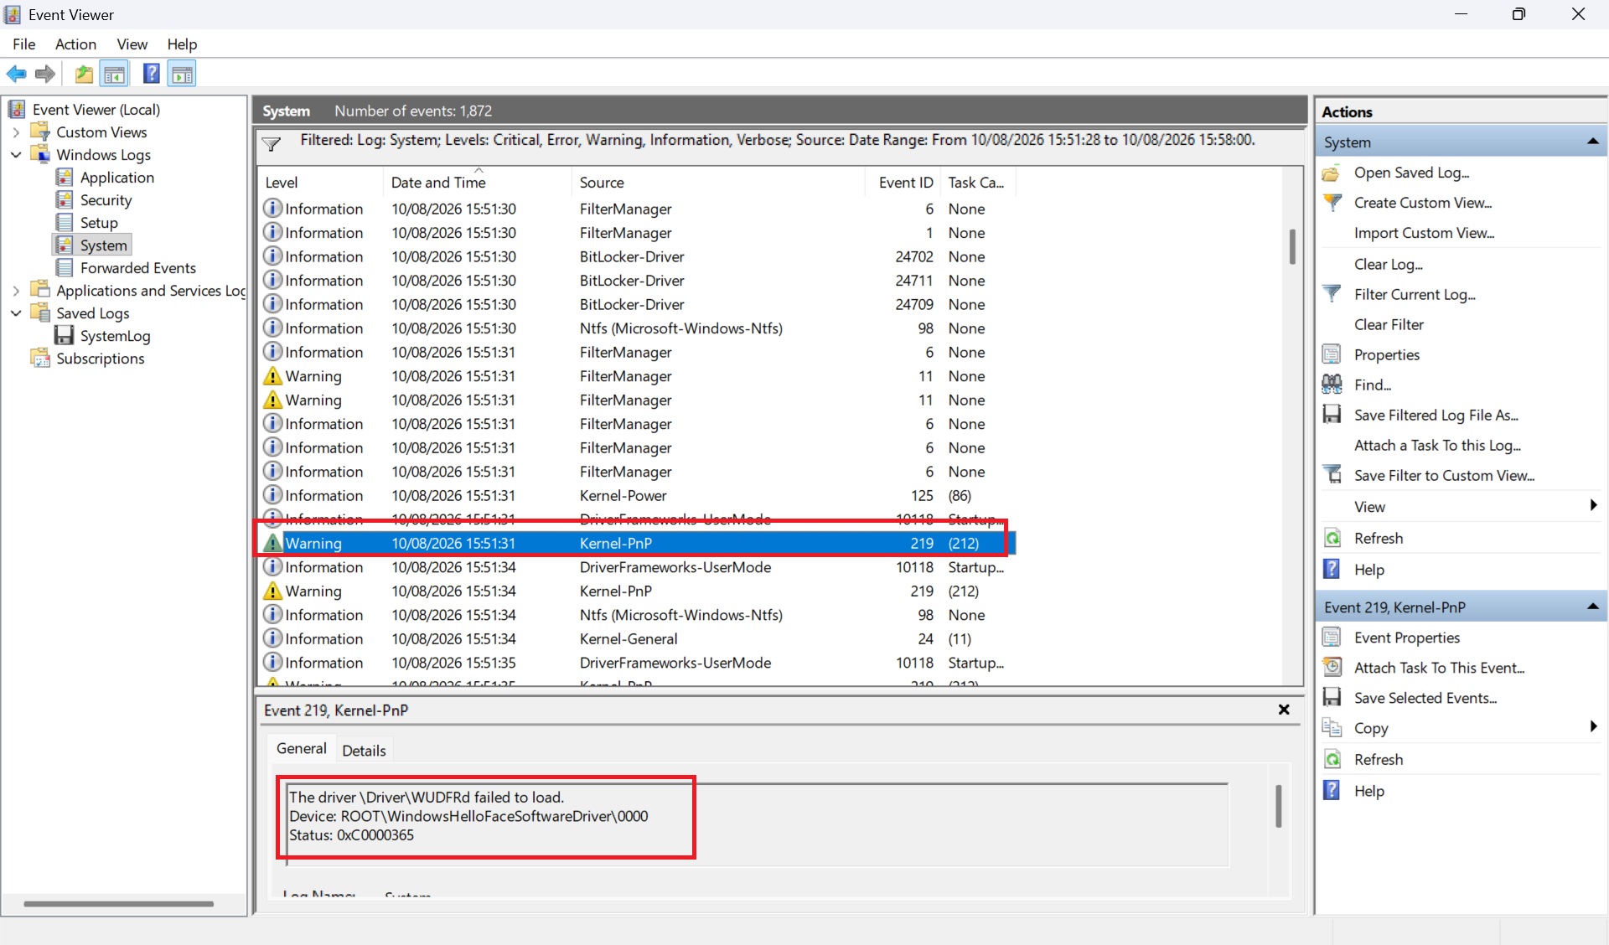Click the Forward arrow toolbar icon
The height and width of the screenshot is (945, 1609).
point(45,75)
